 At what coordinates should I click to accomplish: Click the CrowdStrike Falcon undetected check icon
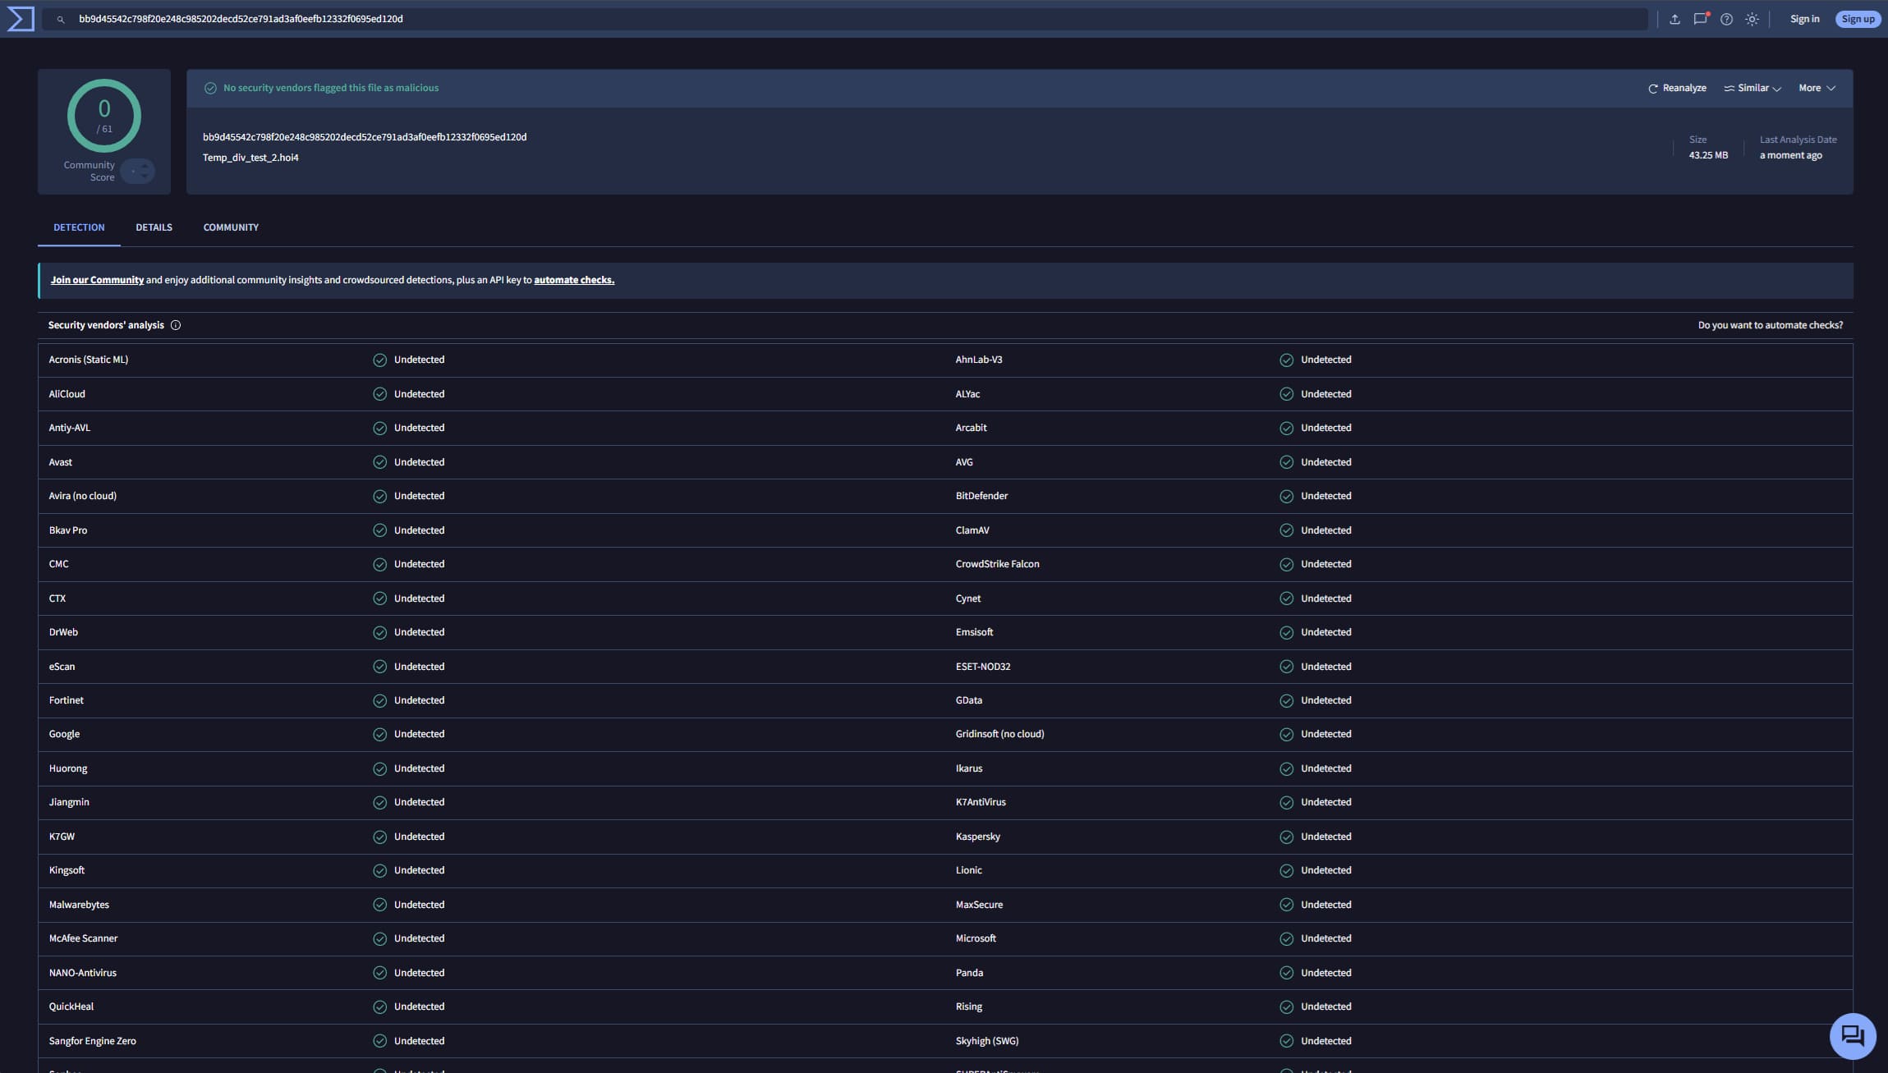point(1286,564)
